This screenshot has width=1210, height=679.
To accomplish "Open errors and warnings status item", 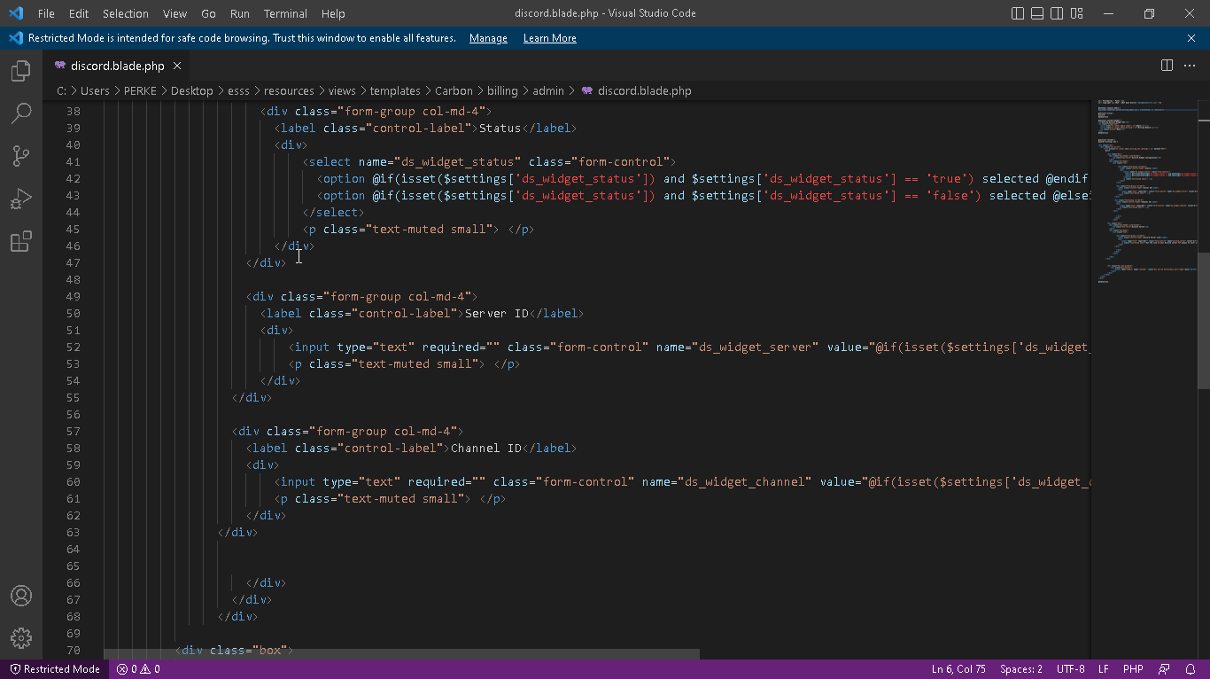I will pyautogui.click(x=138, y=669).
